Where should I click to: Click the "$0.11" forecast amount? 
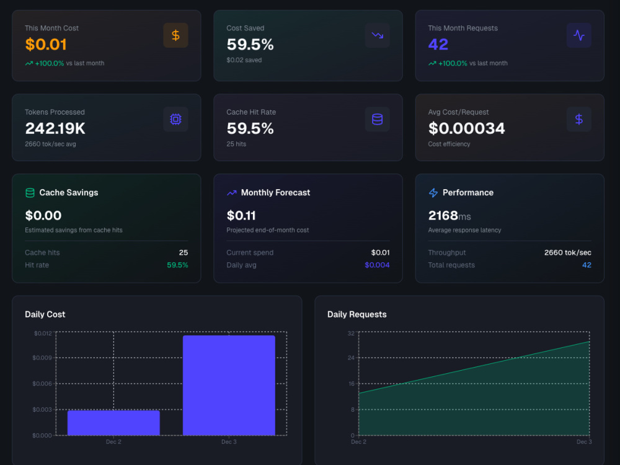pyautogui.click(x=241, y=216)
